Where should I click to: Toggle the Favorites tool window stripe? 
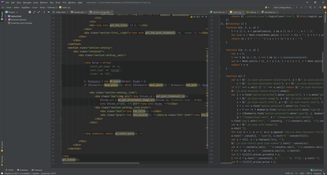[x=2, y=159]
